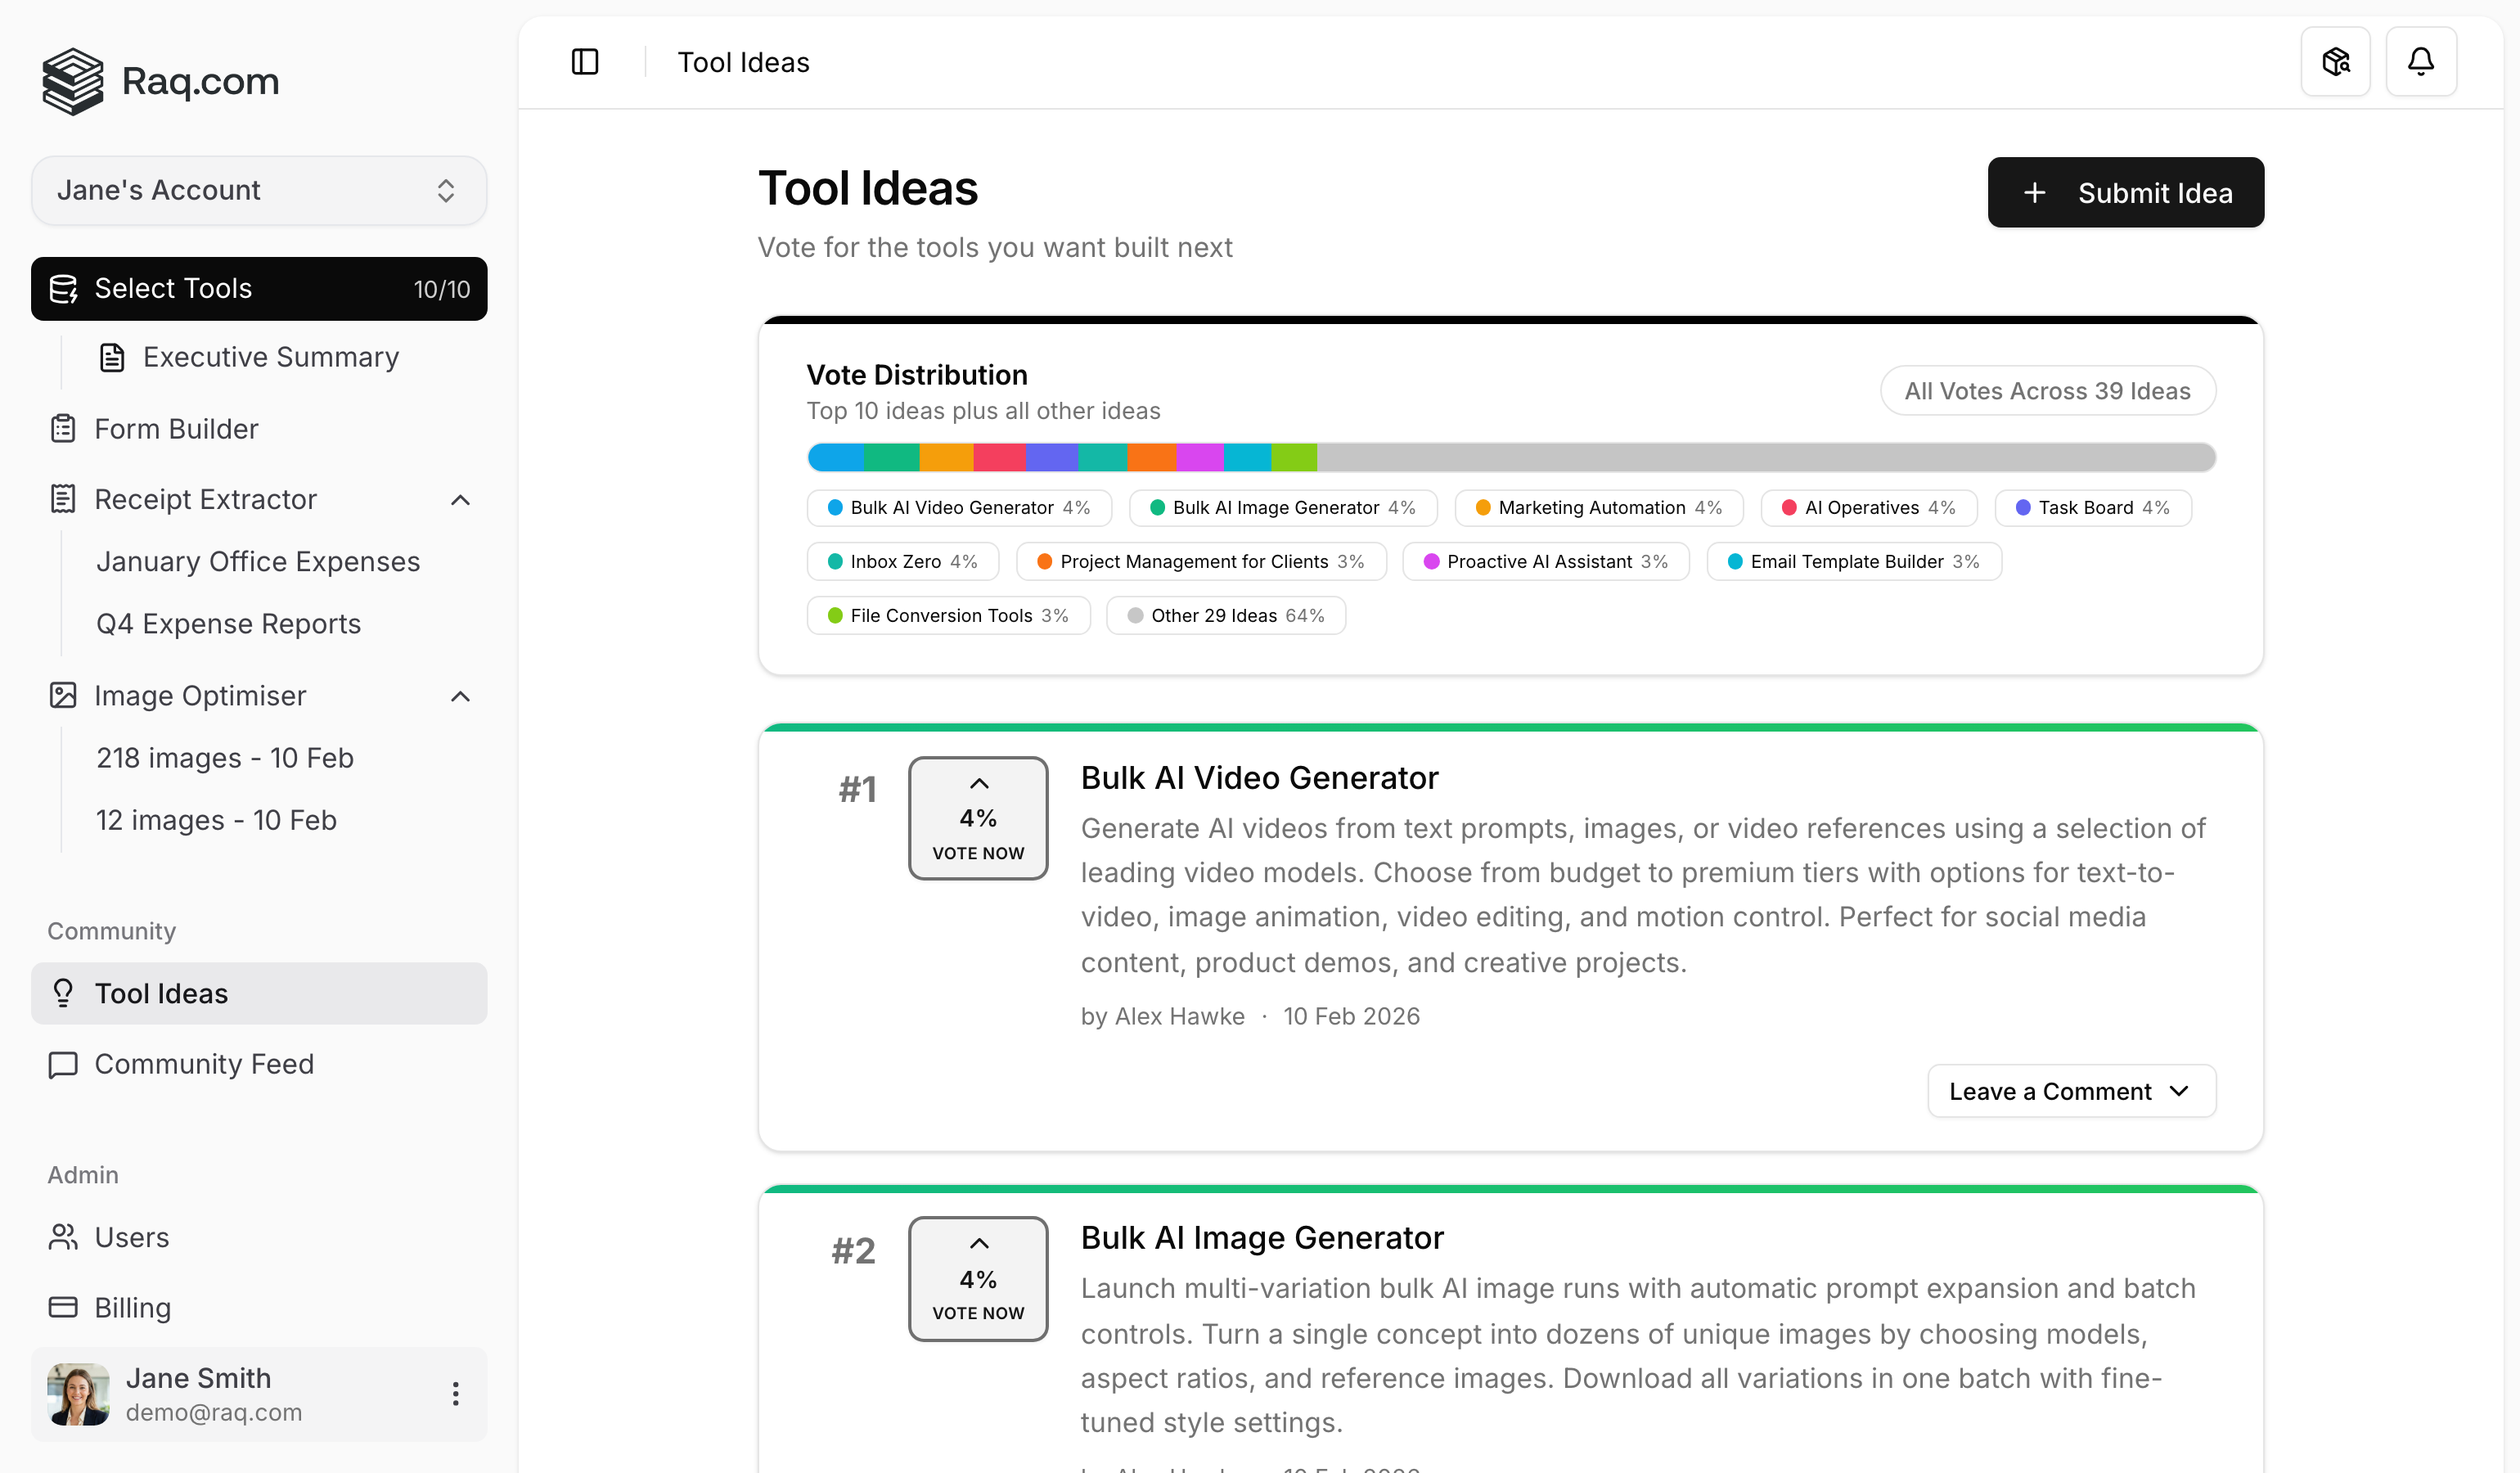2520x1473 pixels.
Task: Go to Billing in sidebar
Action: click(132, 1307)
